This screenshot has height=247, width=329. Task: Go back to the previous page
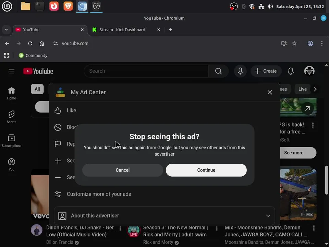pyautogui.click(x=7, y=44)
